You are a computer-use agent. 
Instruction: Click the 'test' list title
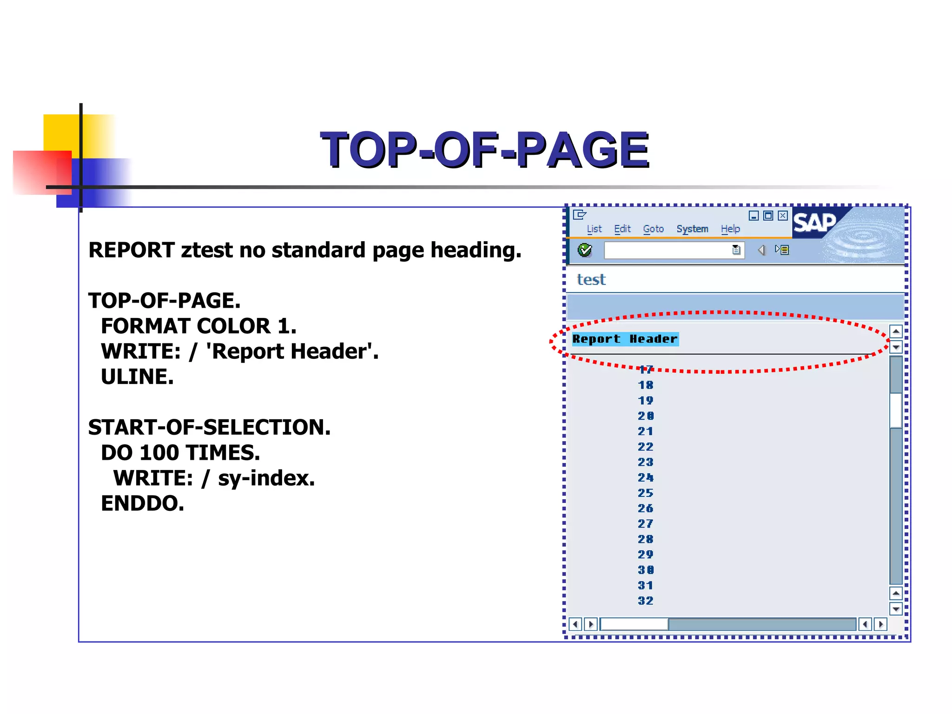pyautogui.click(x=591, y=279)
